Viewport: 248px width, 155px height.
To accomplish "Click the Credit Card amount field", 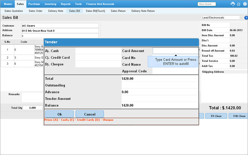I will (x=98, y=58).
